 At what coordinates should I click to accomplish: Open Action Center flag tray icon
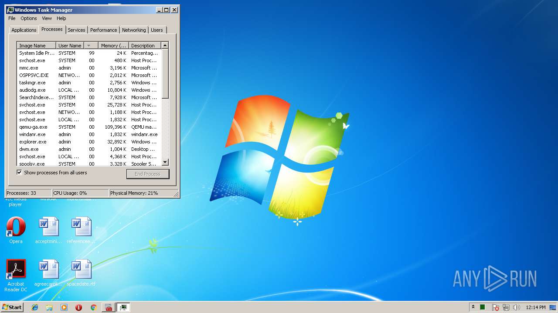click(496, 307)
